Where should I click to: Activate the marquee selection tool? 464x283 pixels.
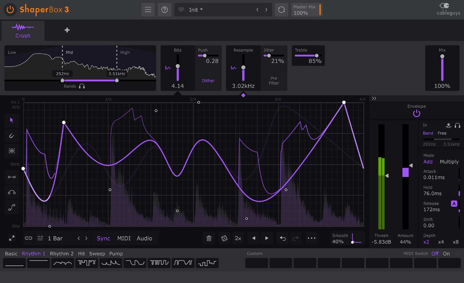pos(12,151)
